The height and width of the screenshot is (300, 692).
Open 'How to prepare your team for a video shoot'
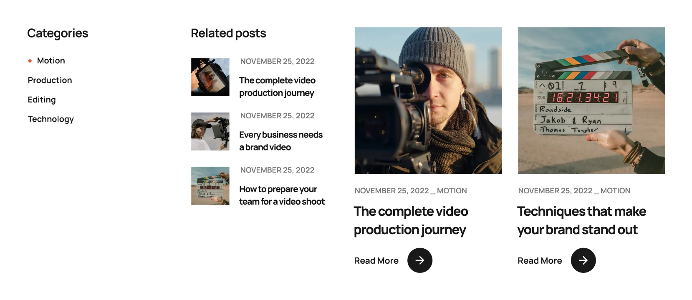282,195
